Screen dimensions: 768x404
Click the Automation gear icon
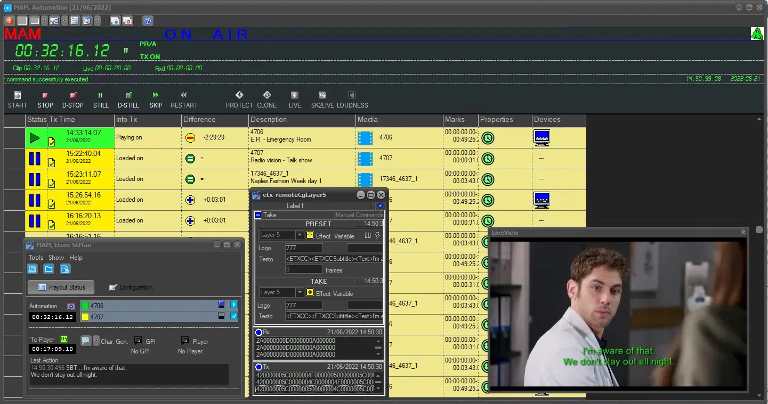(x=71, y=306)
